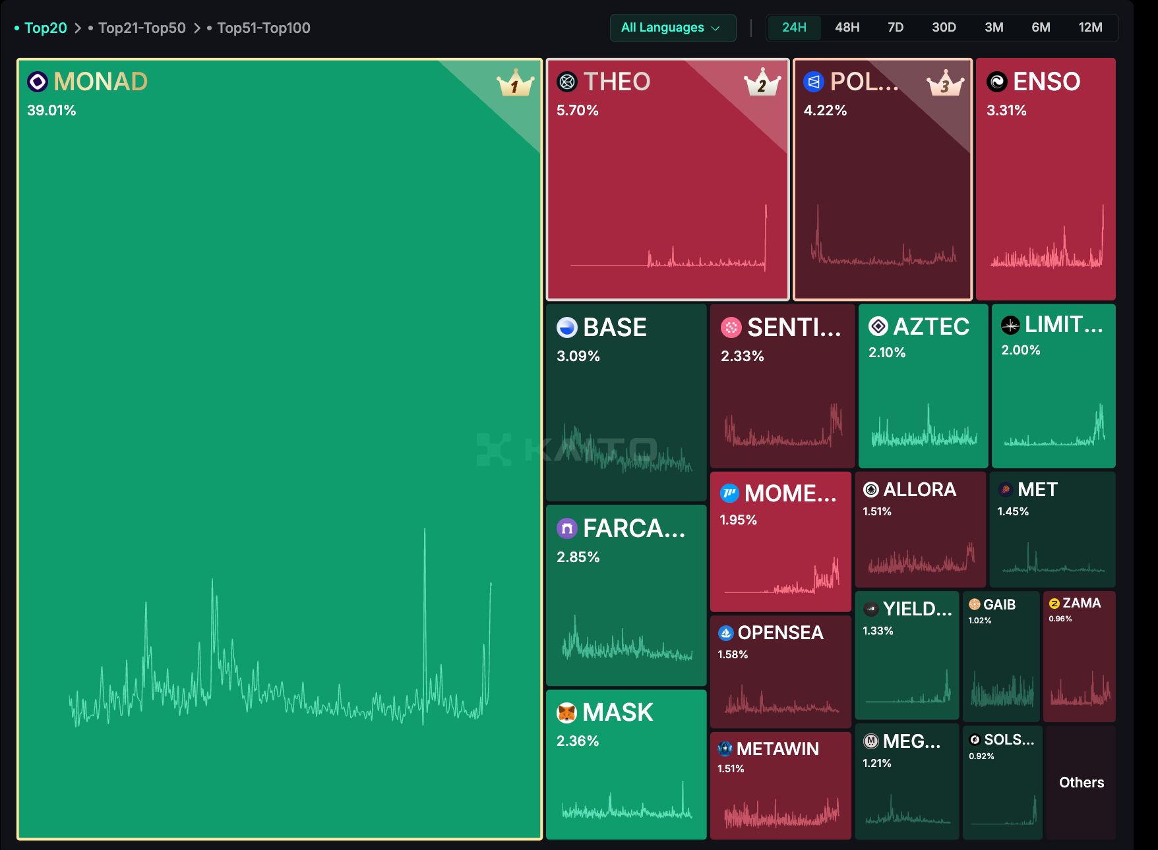
Task: Open the Top51-Top100 view
Action: [263, 28]
